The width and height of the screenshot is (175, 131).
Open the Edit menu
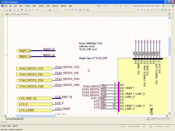pos(15,6)
